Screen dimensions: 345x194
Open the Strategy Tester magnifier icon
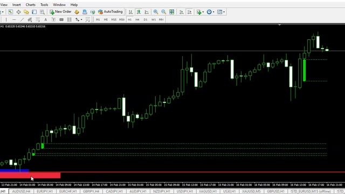[42, 12]
